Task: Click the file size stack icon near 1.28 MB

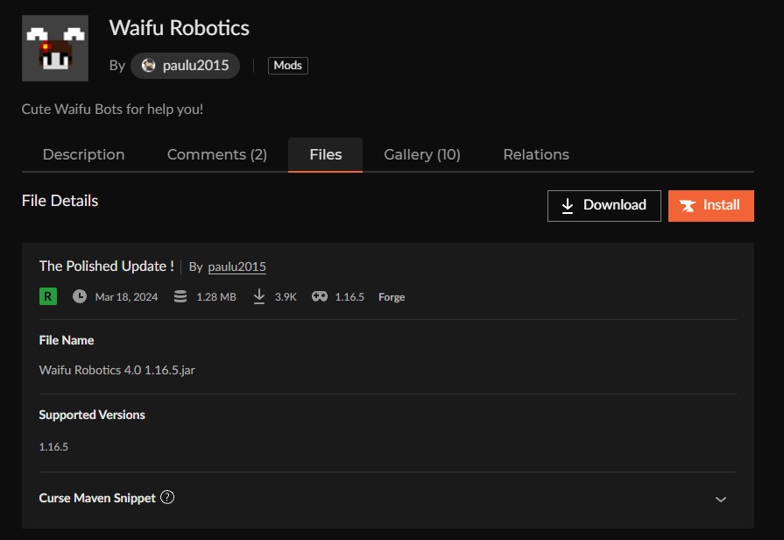Action: (x=180, y=296)
